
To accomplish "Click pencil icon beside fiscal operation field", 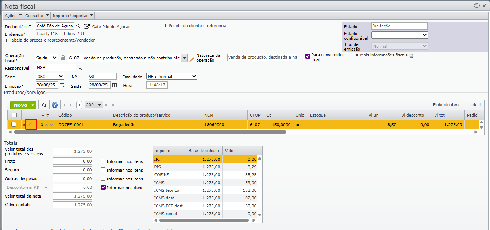I will pyautogui.click(x=192, y=59).
